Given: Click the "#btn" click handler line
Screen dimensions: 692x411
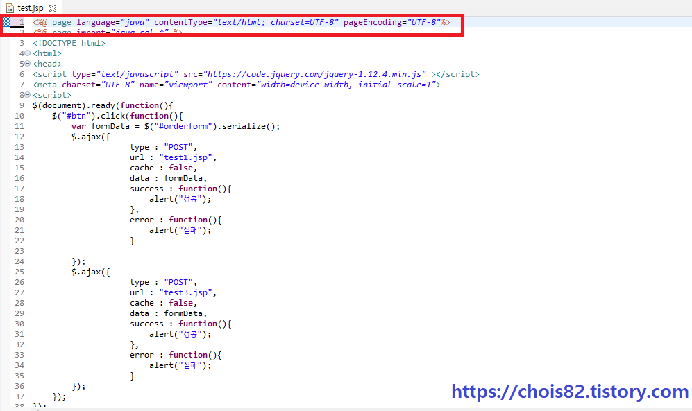Looking at the screenshot, I should 117,116.
